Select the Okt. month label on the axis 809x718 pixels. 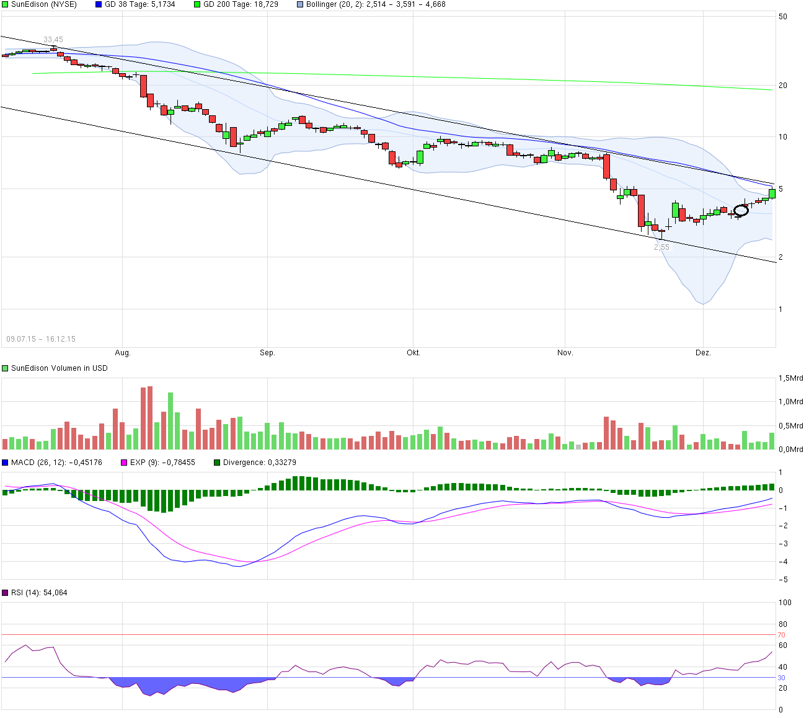point(414,352)
